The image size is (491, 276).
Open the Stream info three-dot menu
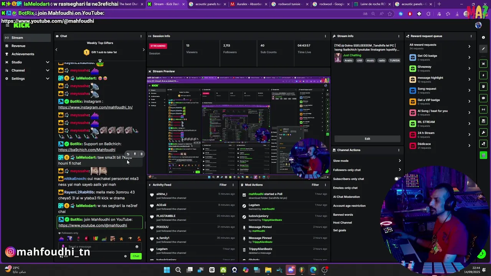[399, 36]
